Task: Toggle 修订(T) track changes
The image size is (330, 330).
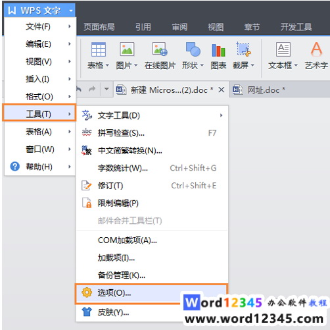Action: [x=152, y=186]
